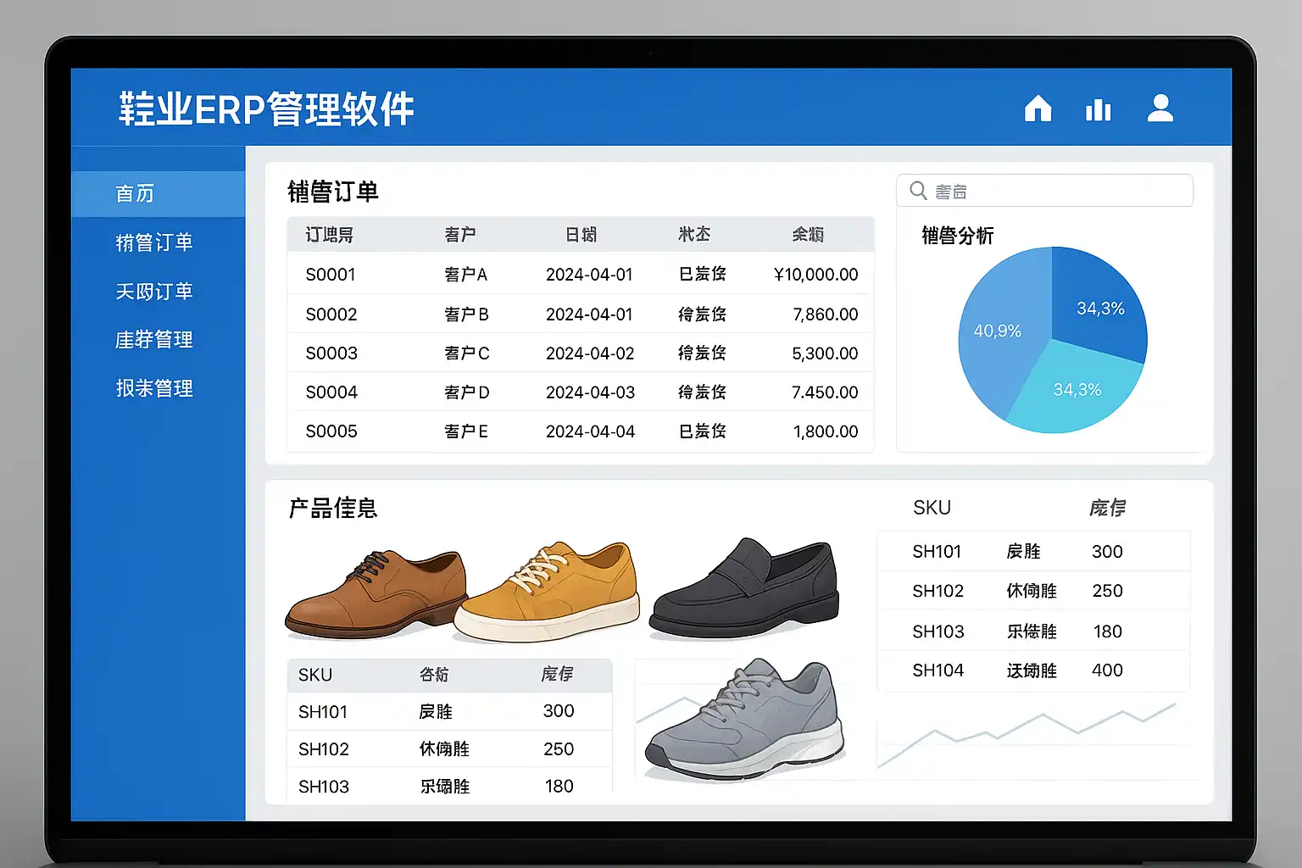The image size is (1302, 868).
Task: Select order number S0004 in the orders table
Action: pyautogui.click(x=331, y=392)
